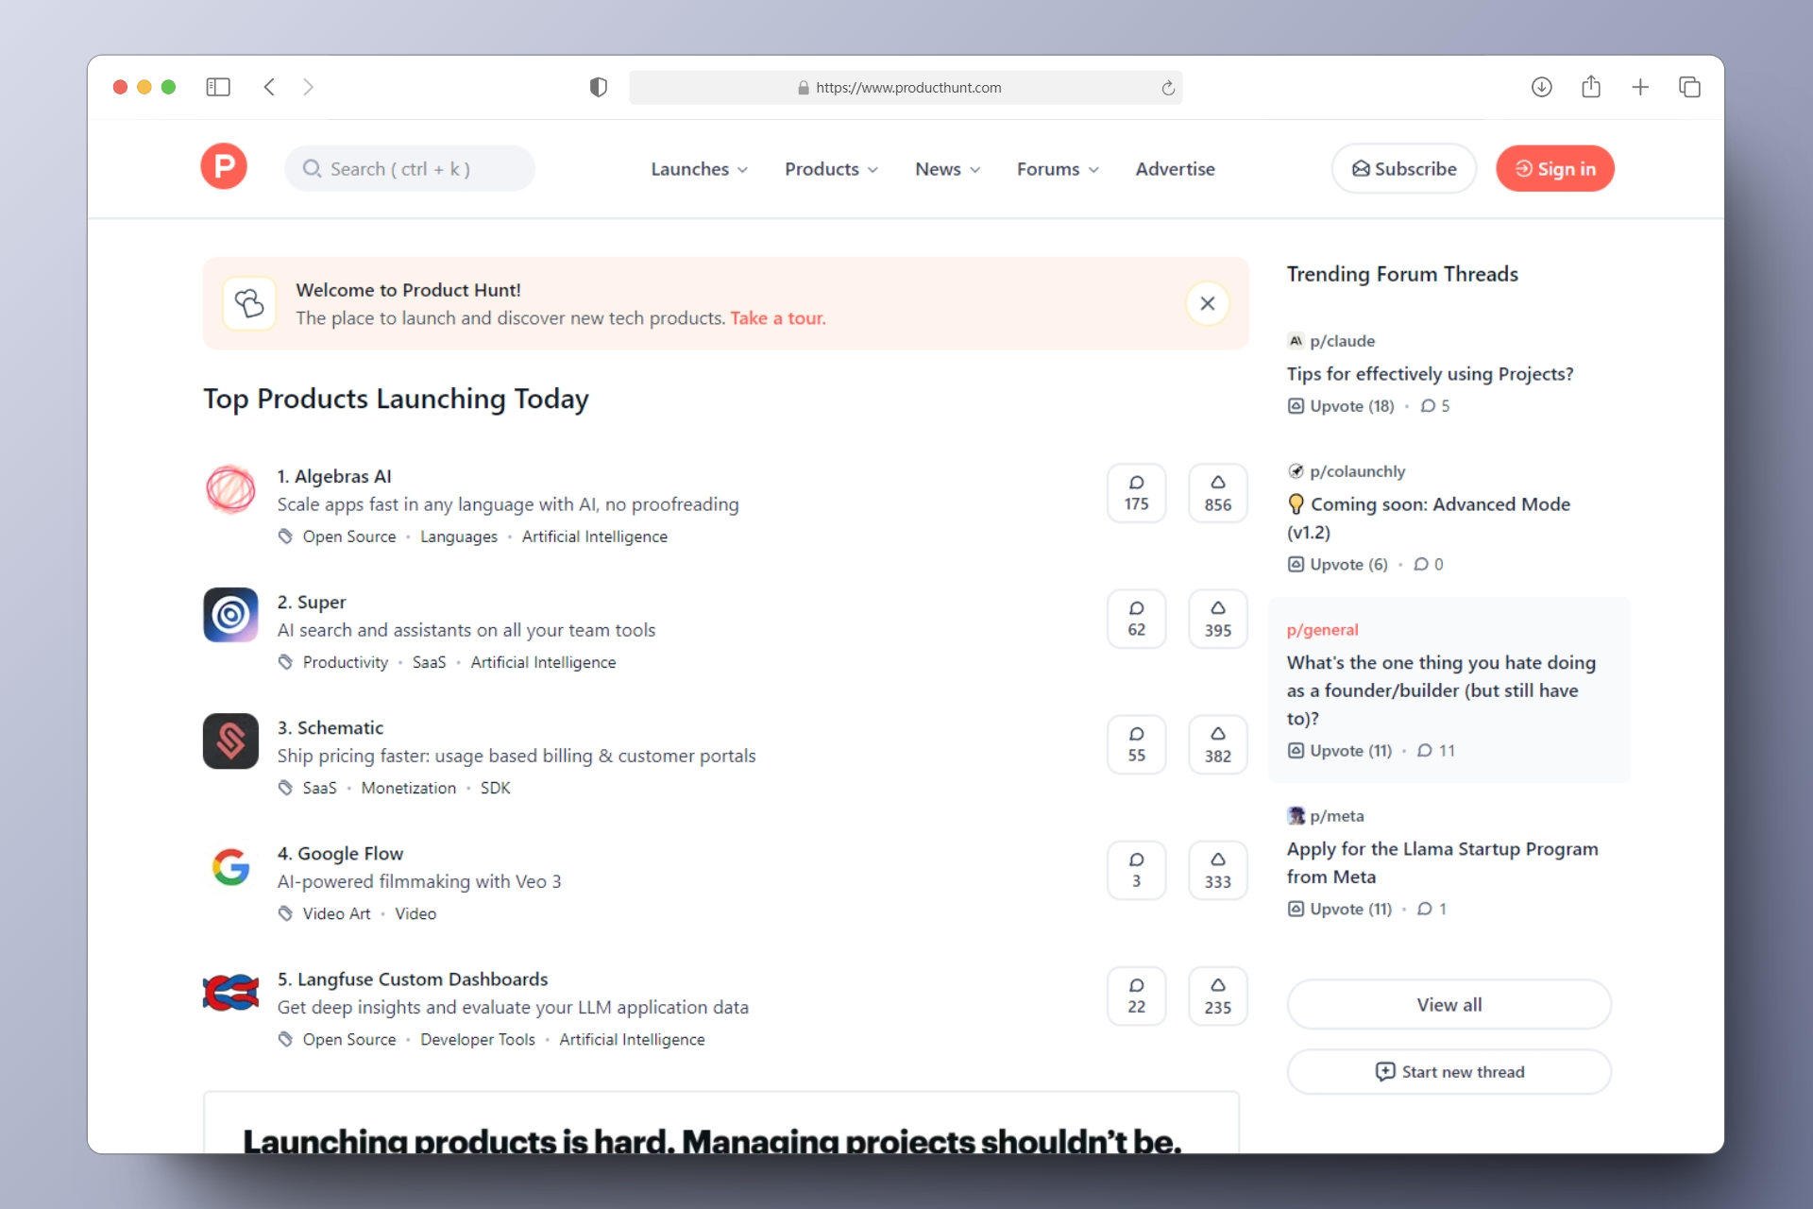Open the Schematic title link
The image size is (1813, 1209).
pos(330,727)
